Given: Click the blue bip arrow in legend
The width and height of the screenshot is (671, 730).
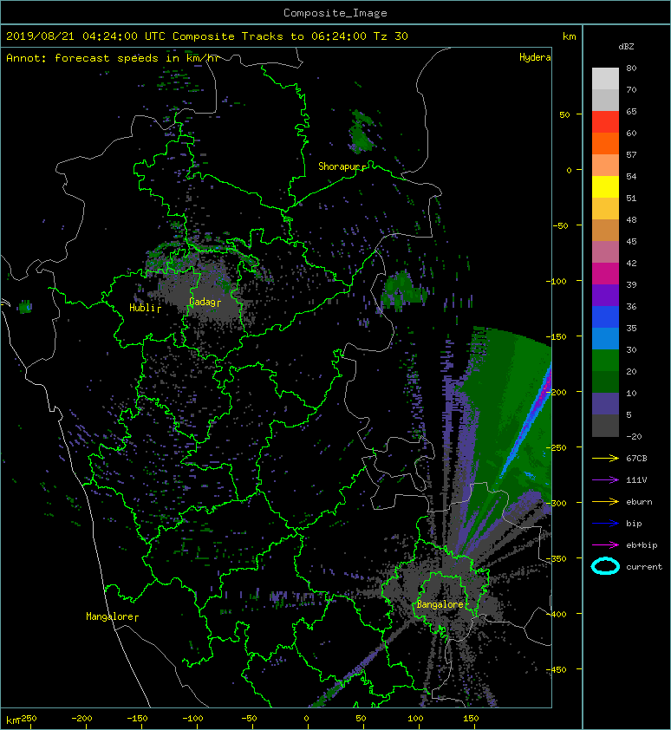Looking at the screenshot, I should (605, 524).
